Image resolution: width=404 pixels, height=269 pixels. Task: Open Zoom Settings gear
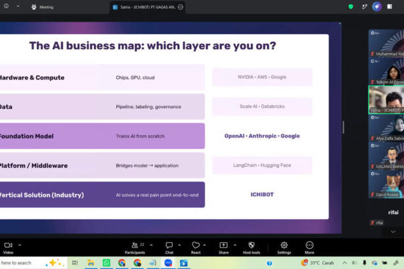point(284,245)
